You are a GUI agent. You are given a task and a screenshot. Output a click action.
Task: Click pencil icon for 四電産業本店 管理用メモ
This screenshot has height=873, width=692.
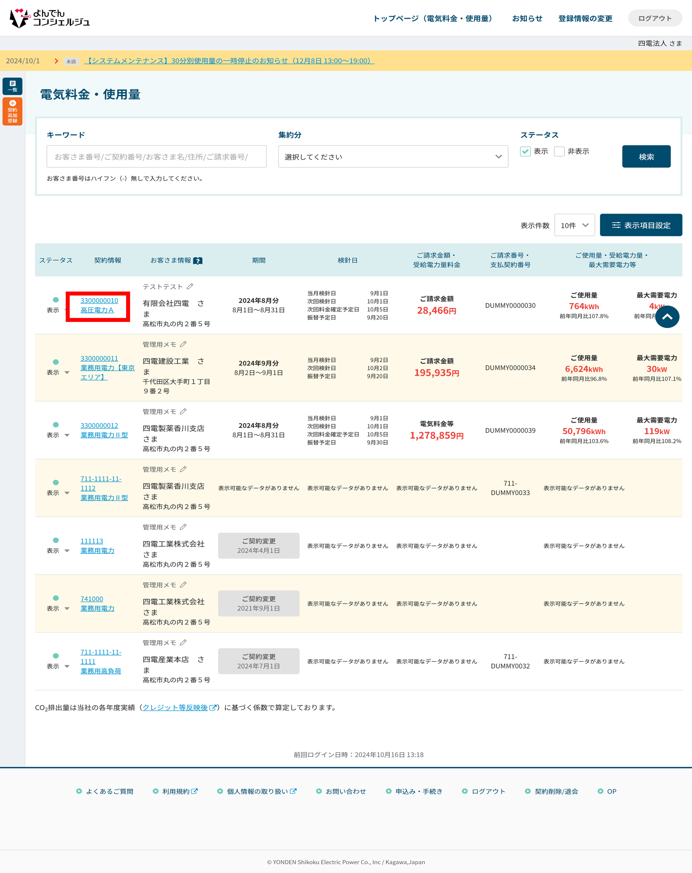[183, 643]
